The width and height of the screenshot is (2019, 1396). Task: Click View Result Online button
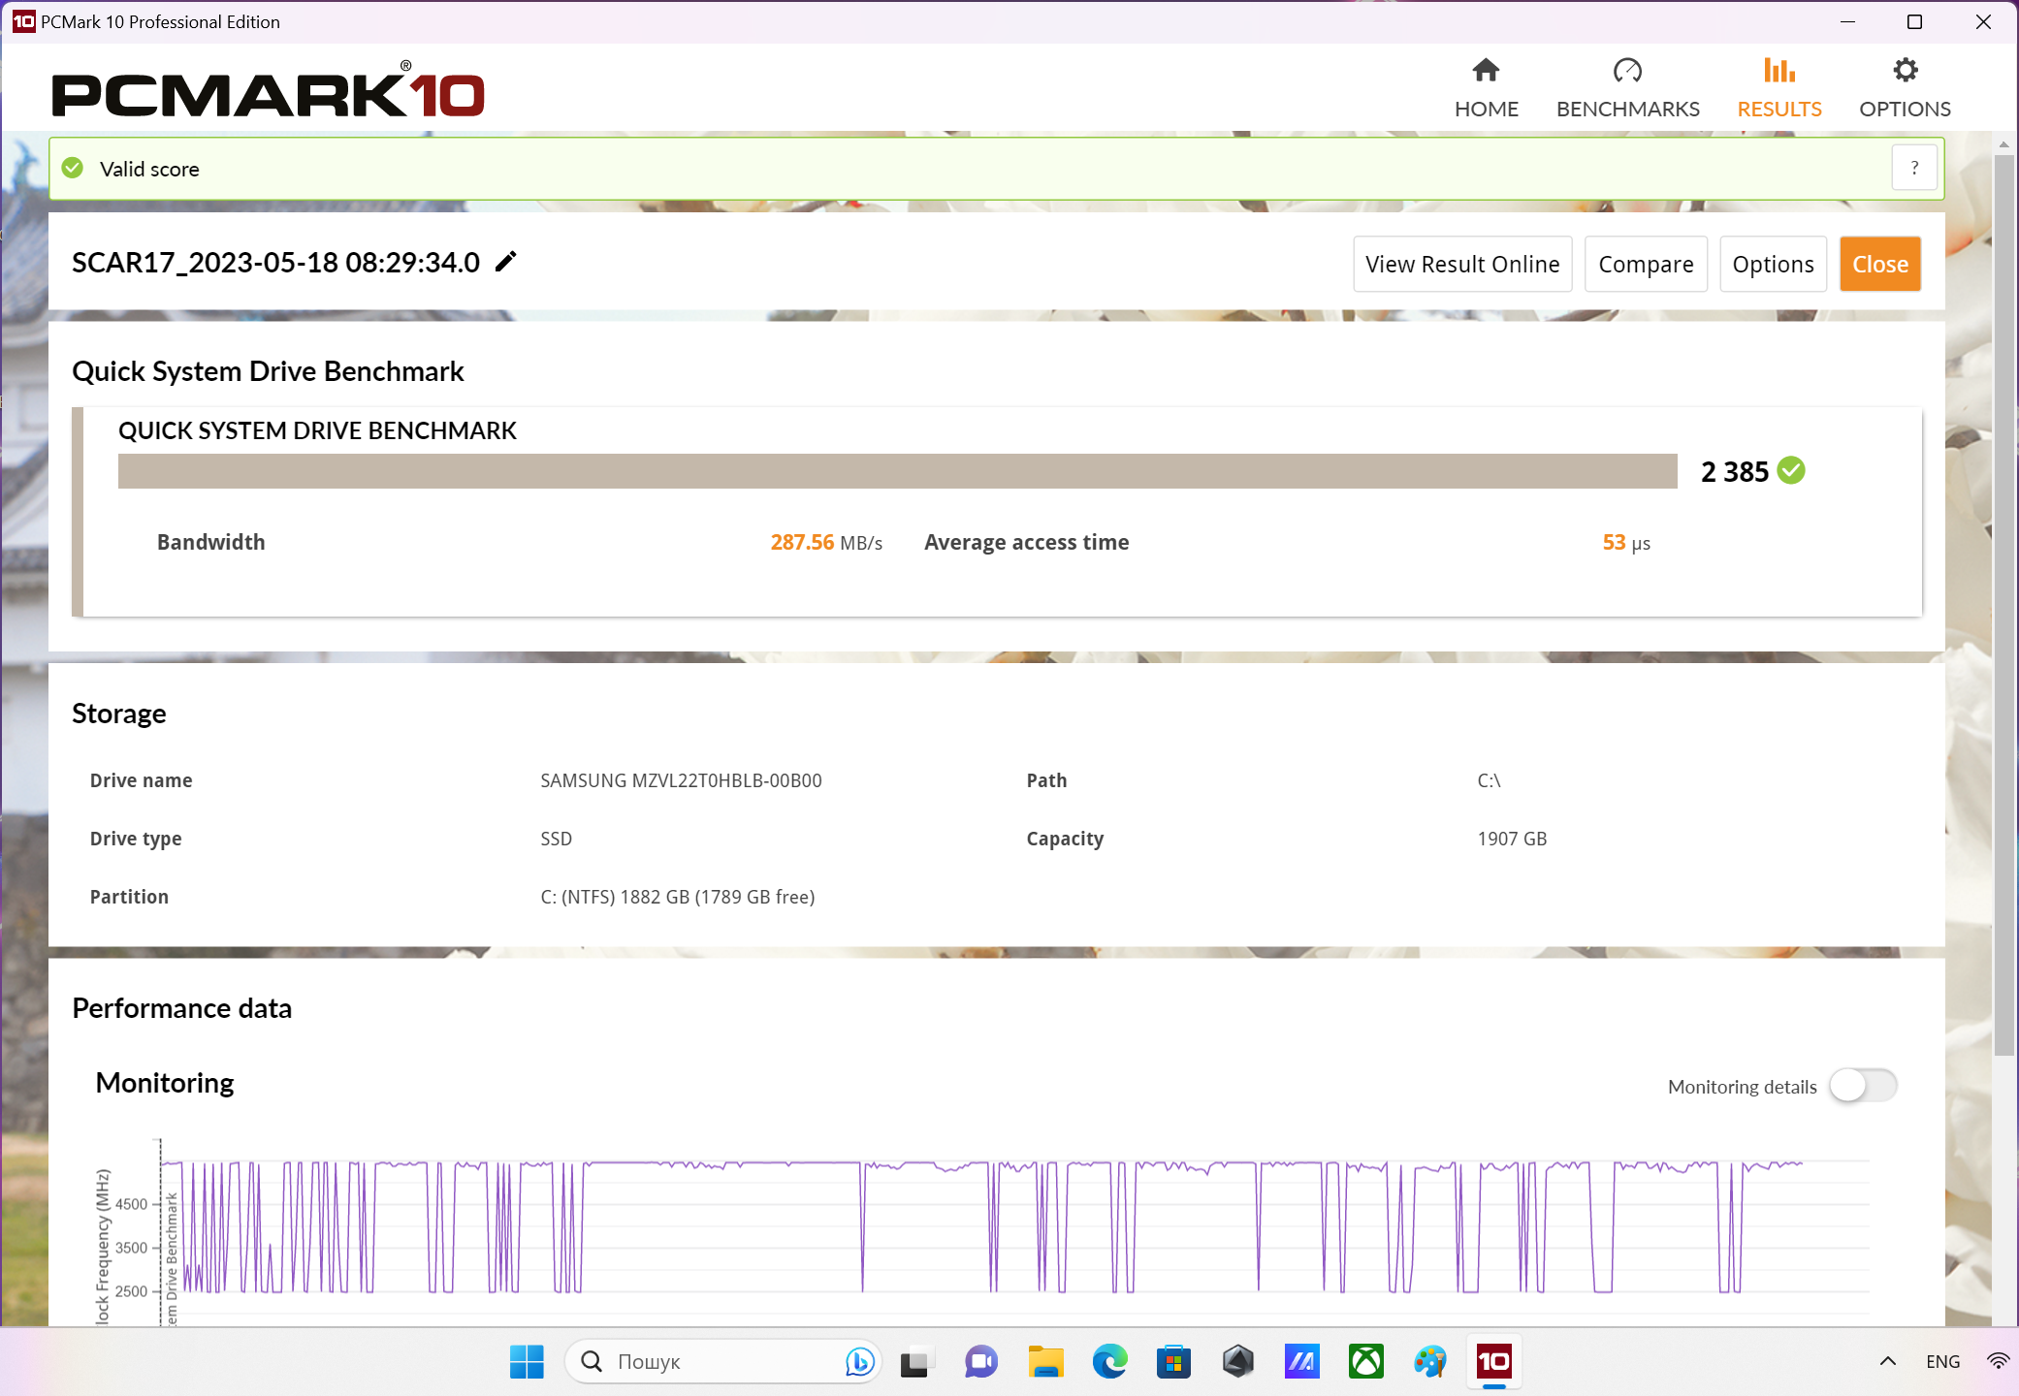coord(1462,264)
